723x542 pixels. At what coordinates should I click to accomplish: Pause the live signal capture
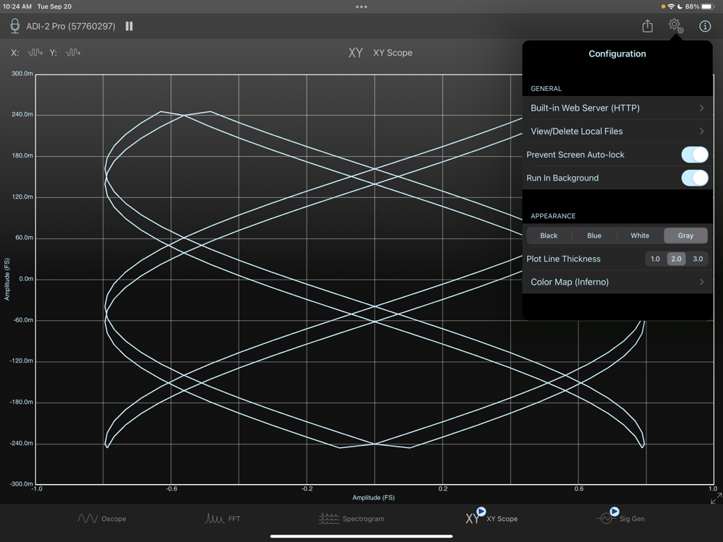click(x=129, y=26)
